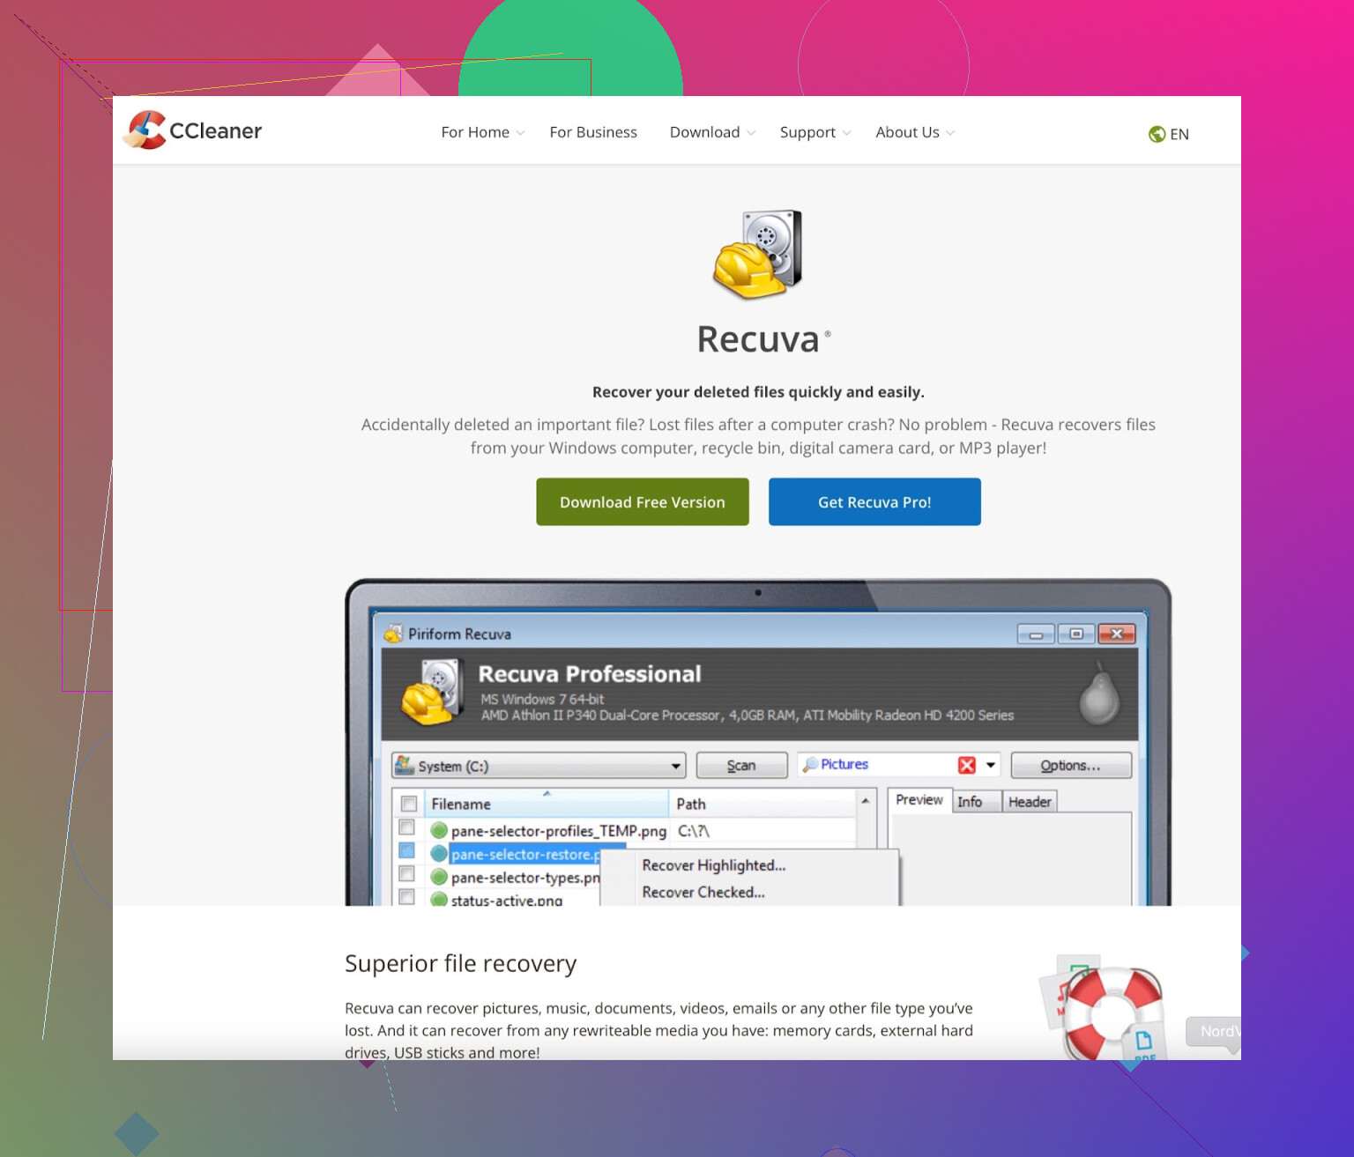Image resolution: width=1354 pixels, height=1157 pixels.
Task: Click the red X clear filter icon
Action: pos(967,765)
